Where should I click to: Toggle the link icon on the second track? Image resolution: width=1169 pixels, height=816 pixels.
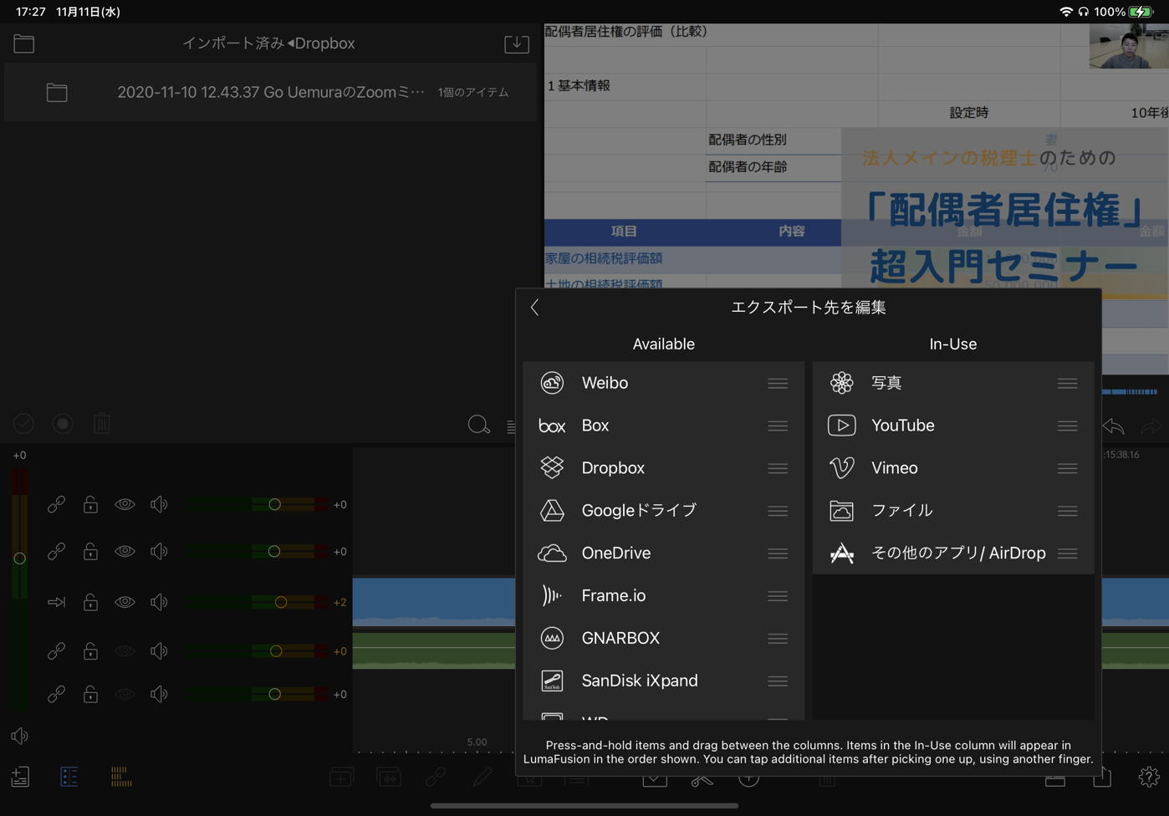coord(56,551)
